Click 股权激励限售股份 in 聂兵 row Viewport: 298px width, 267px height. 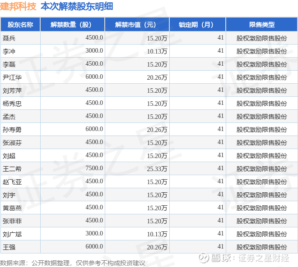(262, 38)
